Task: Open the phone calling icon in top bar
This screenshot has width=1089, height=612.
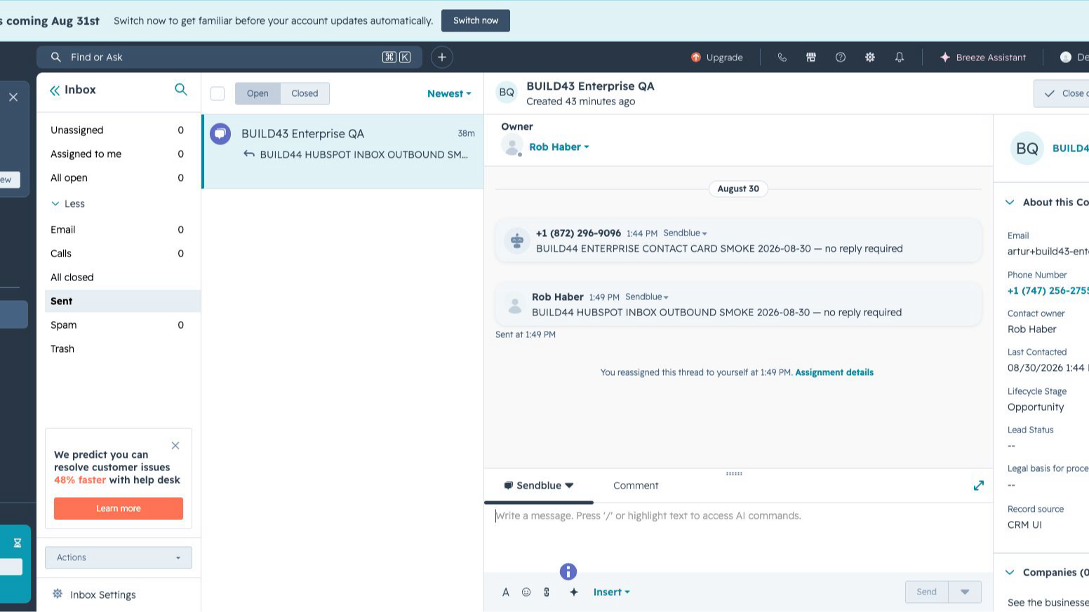Action: [782, 57]
